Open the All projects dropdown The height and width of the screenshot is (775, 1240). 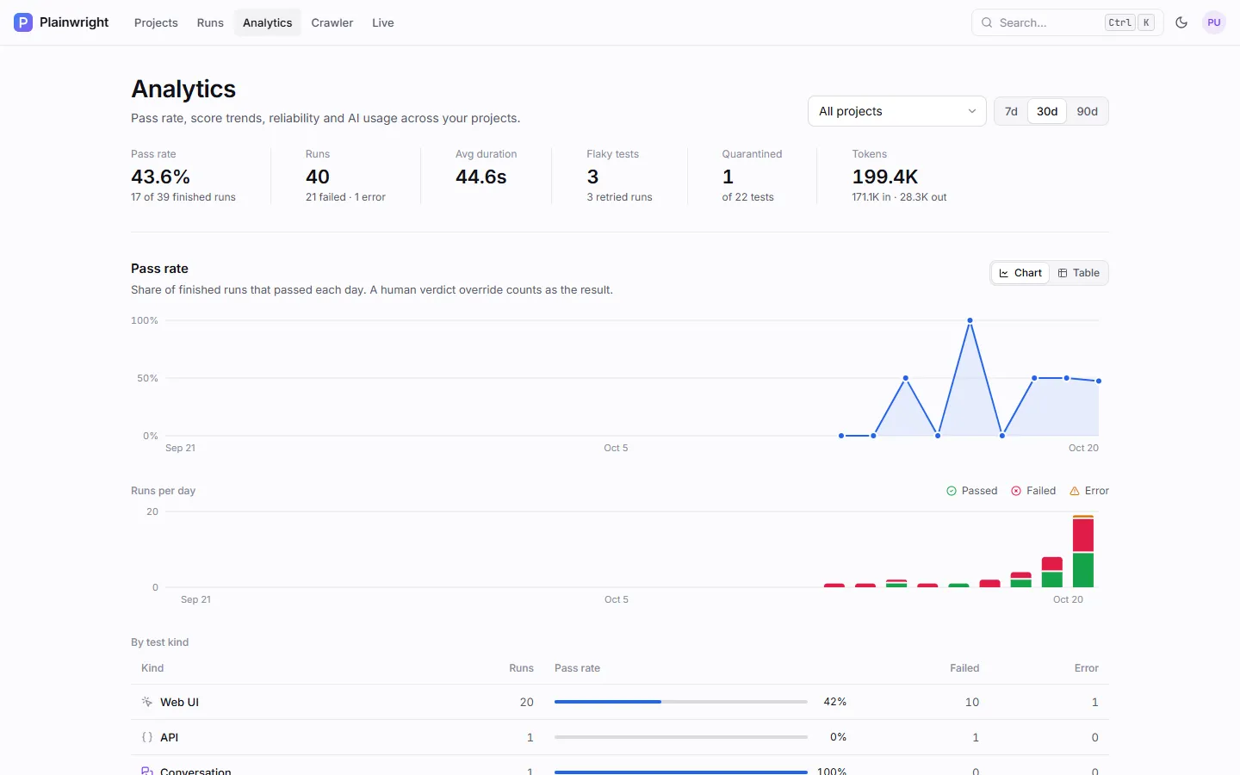897,111
